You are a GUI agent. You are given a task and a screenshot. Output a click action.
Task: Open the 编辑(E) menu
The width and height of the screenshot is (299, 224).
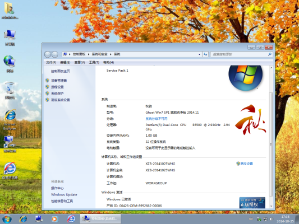[65, 62]
